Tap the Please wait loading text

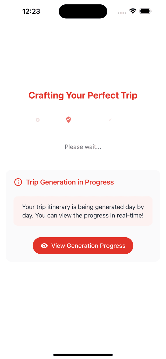pos(83,147)
